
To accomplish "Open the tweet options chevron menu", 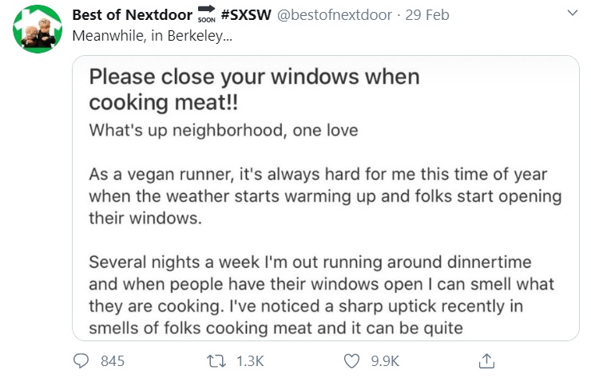I will coord(571,14).
